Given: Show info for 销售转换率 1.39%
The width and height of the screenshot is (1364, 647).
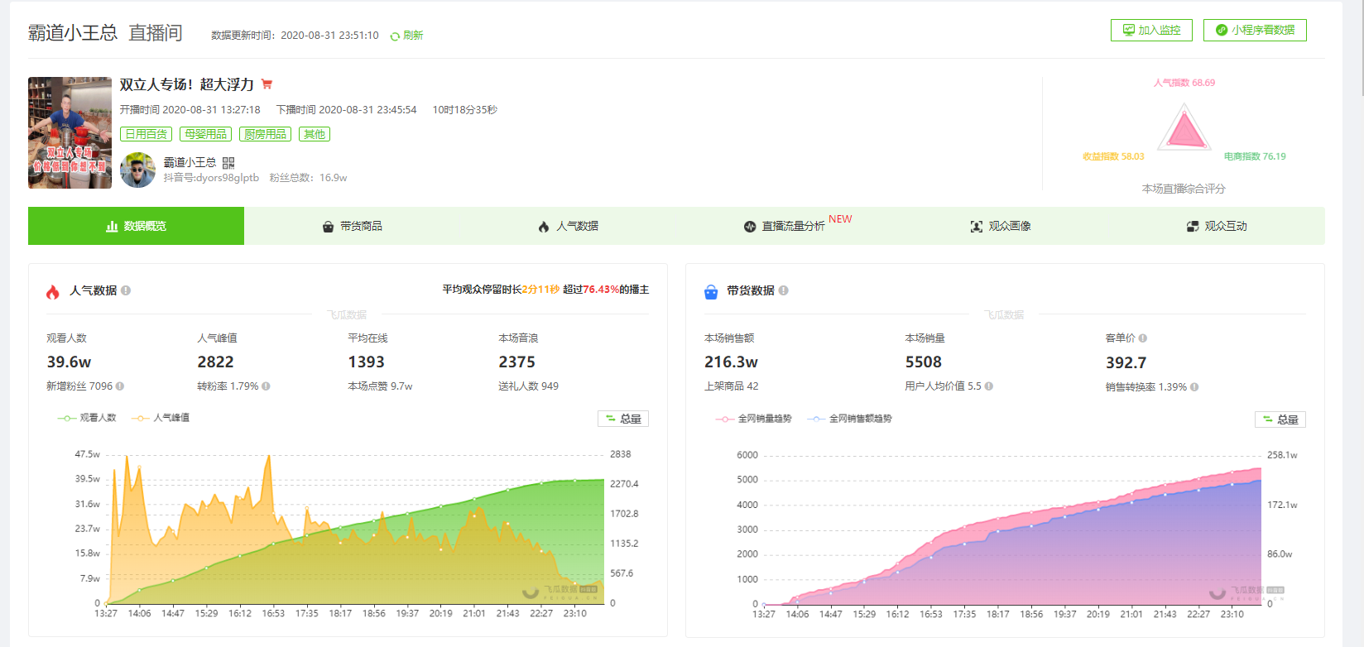Looking at the screenshot, I should 1194,387.
